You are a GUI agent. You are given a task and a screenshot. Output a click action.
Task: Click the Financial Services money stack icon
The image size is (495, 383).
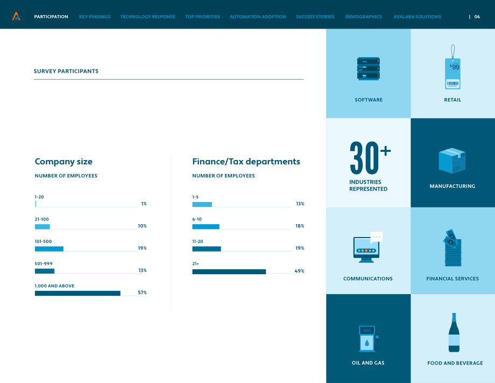[452, 248]
